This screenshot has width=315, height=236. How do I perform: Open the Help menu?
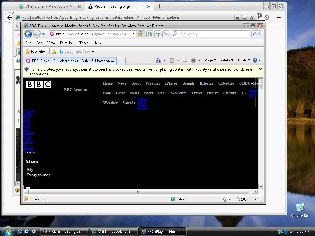click(97, 43)
